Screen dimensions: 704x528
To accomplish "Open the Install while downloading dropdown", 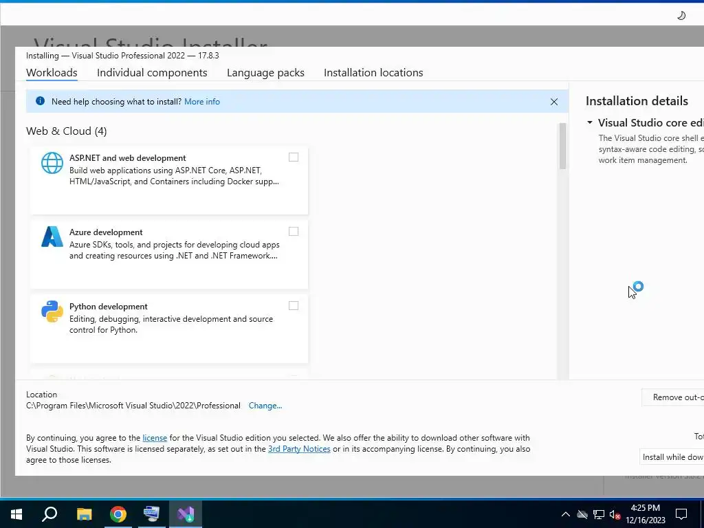I will click(x=672, y=457).
